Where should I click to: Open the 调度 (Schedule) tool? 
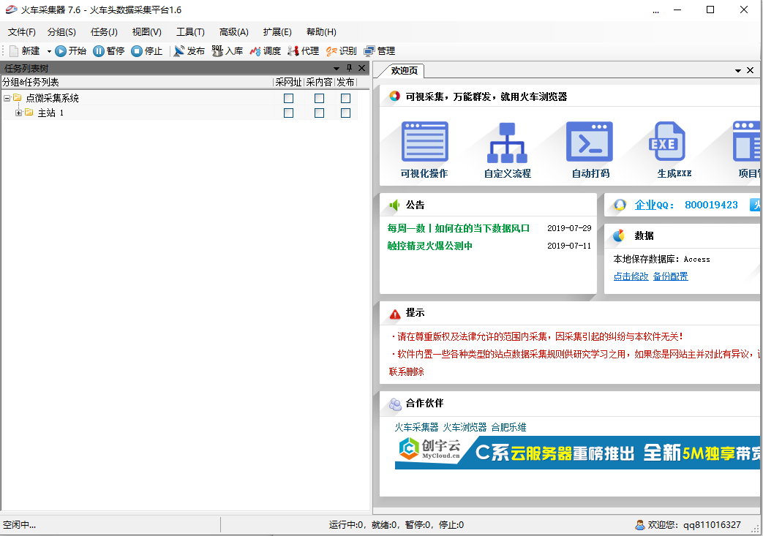coord(266,51)
